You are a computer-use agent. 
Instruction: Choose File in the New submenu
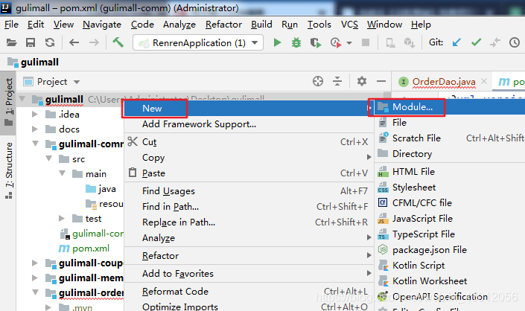[450, 123]
